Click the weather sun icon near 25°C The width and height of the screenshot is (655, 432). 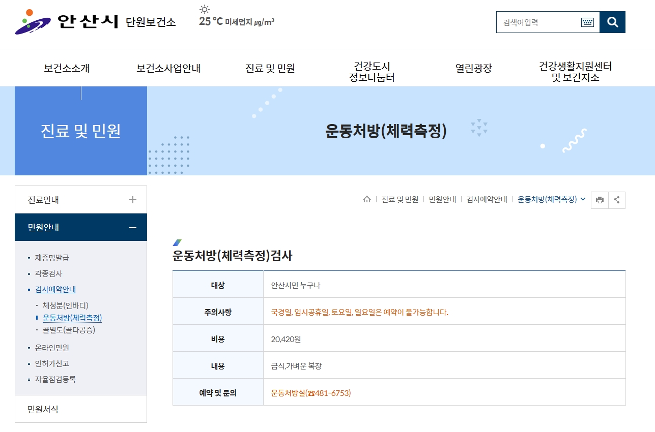click(205, 10)
